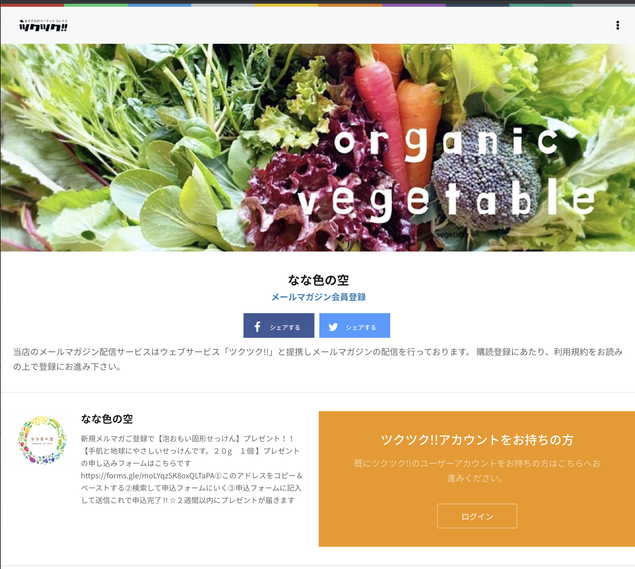The width and height of the screenshot is (635, 569).
Task: Click the mail magazine service description paragraph
Action: (318, 359)
